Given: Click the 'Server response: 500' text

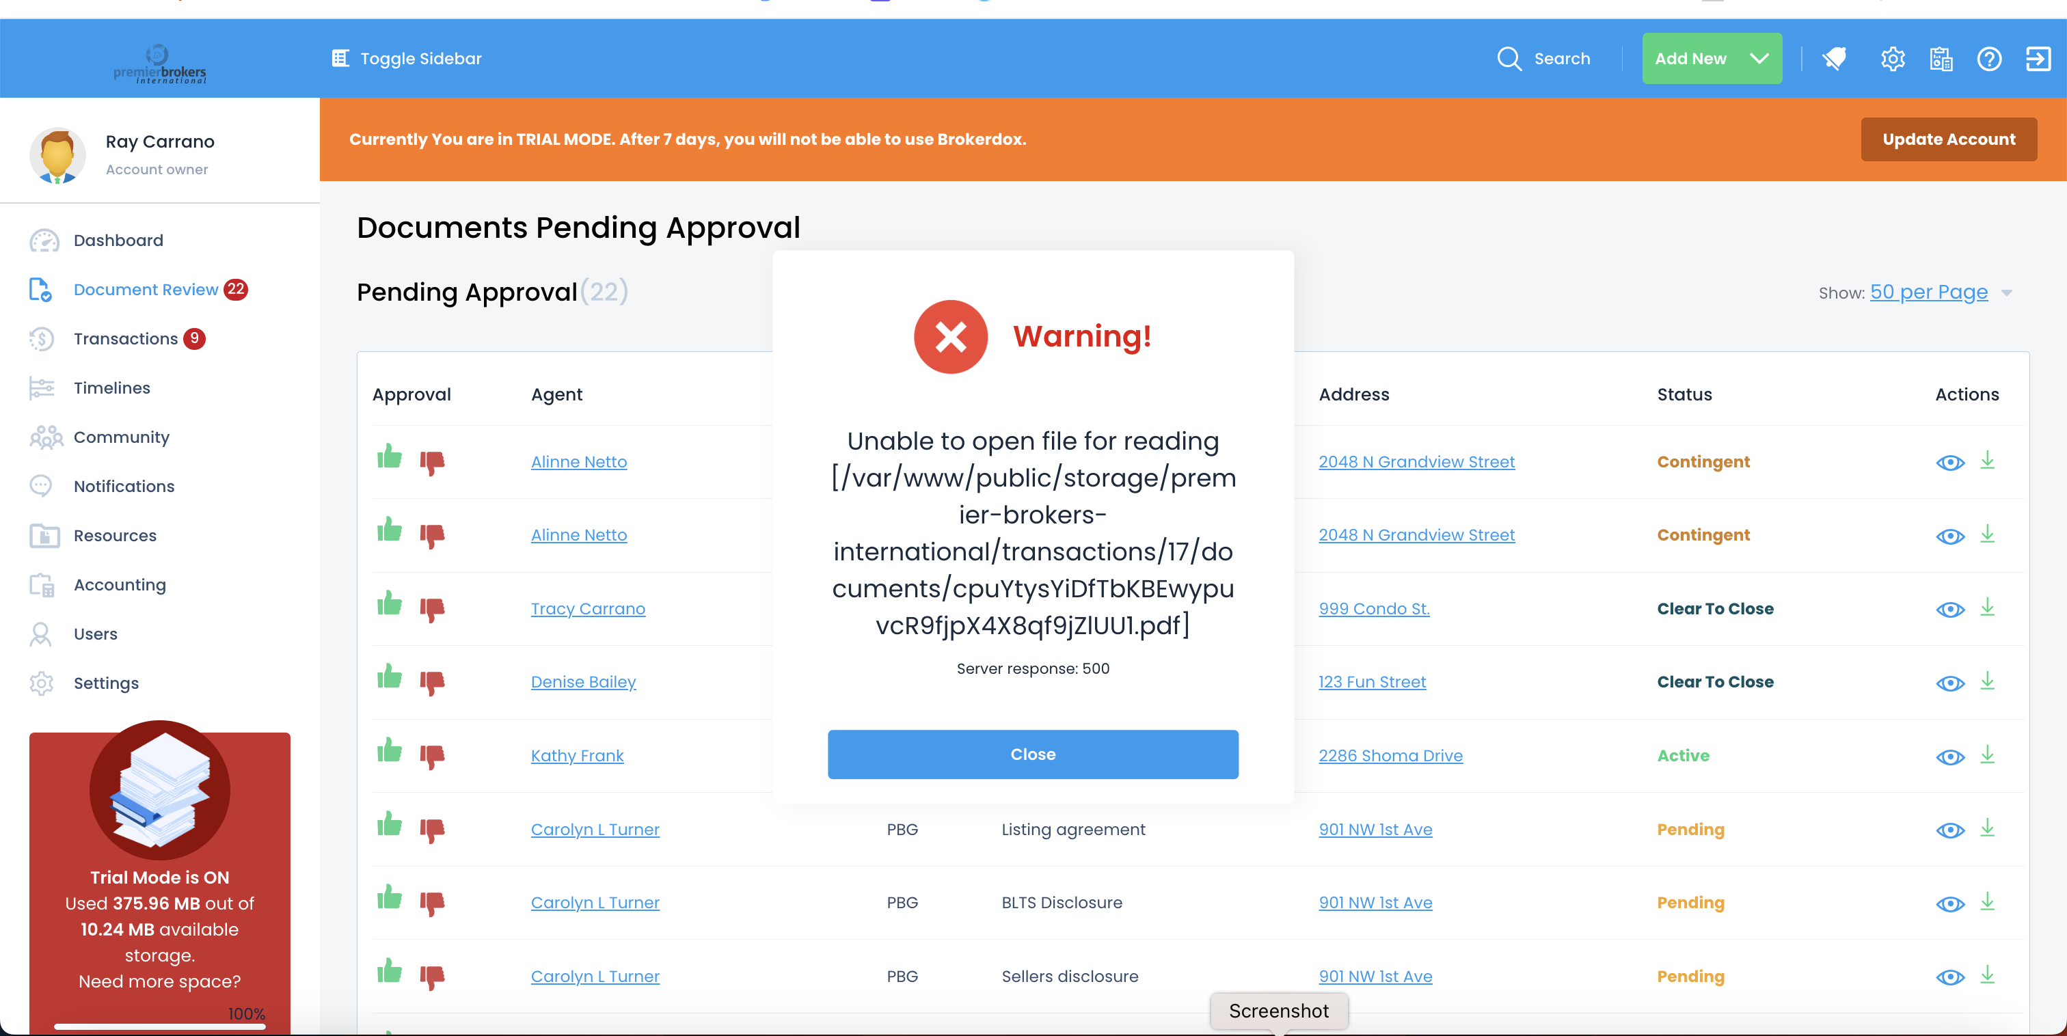Looking at the screenshot, I should point(1033,669).
